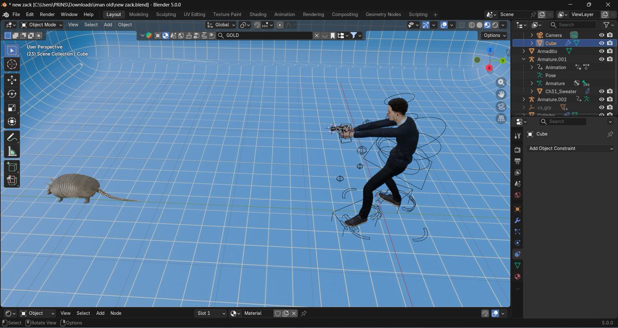This screenshot has width=618, height=328.
Task: Toggle viewport overlays on or off
Action: click(x=444, y=25)
